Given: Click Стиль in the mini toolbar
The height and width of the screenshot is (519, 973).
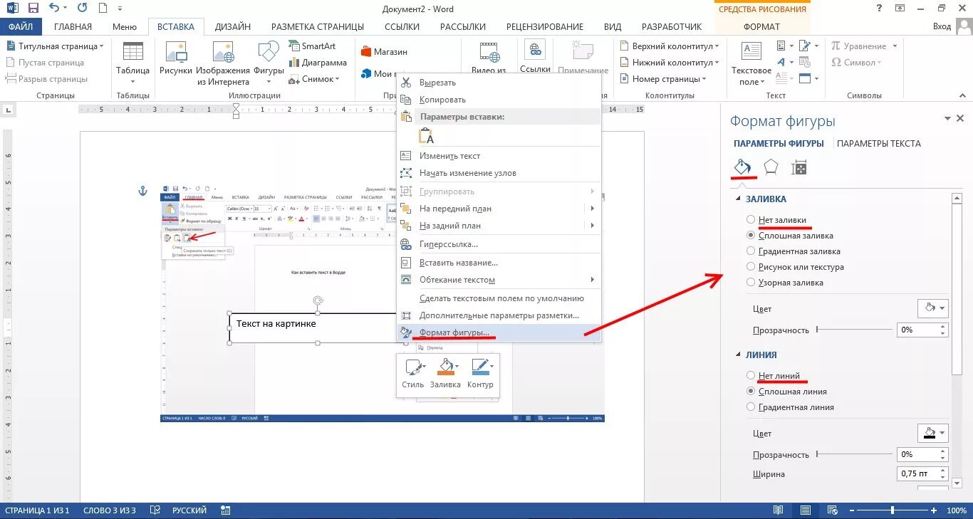Looking at the screenshot, I should [413, 373].
